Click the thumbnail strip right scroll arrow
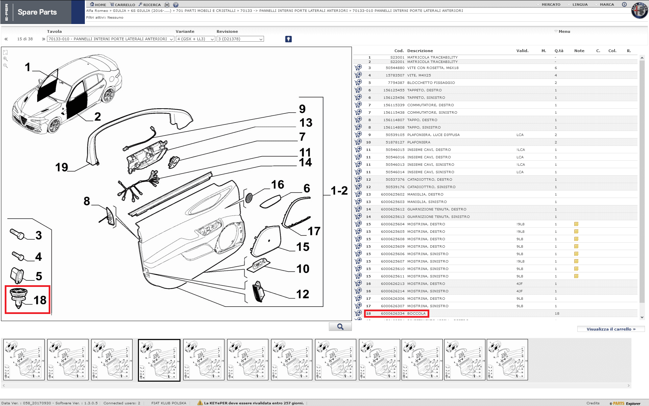649x406 pixels. pos(629,385)
